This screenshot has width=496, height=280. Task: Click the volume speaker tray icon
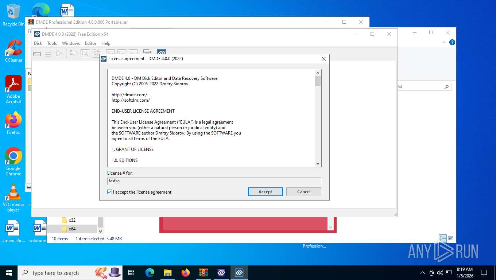440,273
